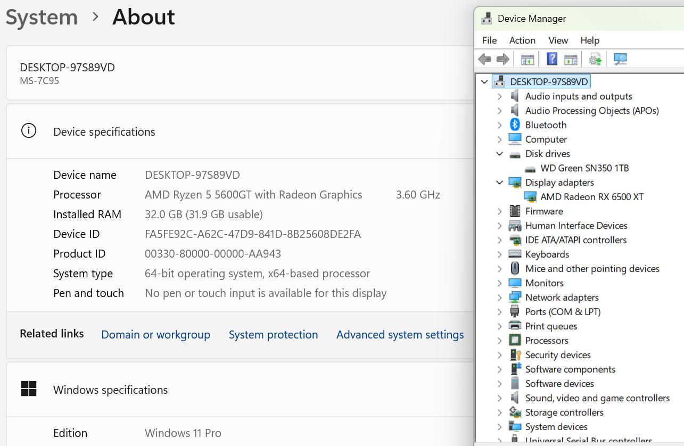Expand Audio inputs and outputs
684x446 pixels.
(x=499, y=96)
